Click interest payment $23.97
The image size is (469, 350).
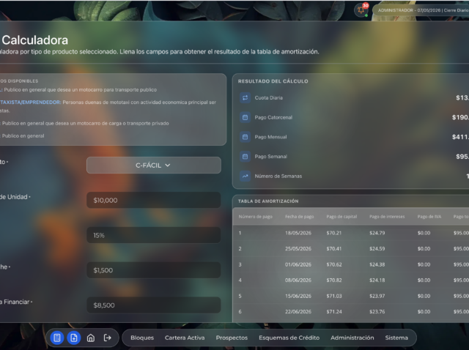[x=377, y=296]
